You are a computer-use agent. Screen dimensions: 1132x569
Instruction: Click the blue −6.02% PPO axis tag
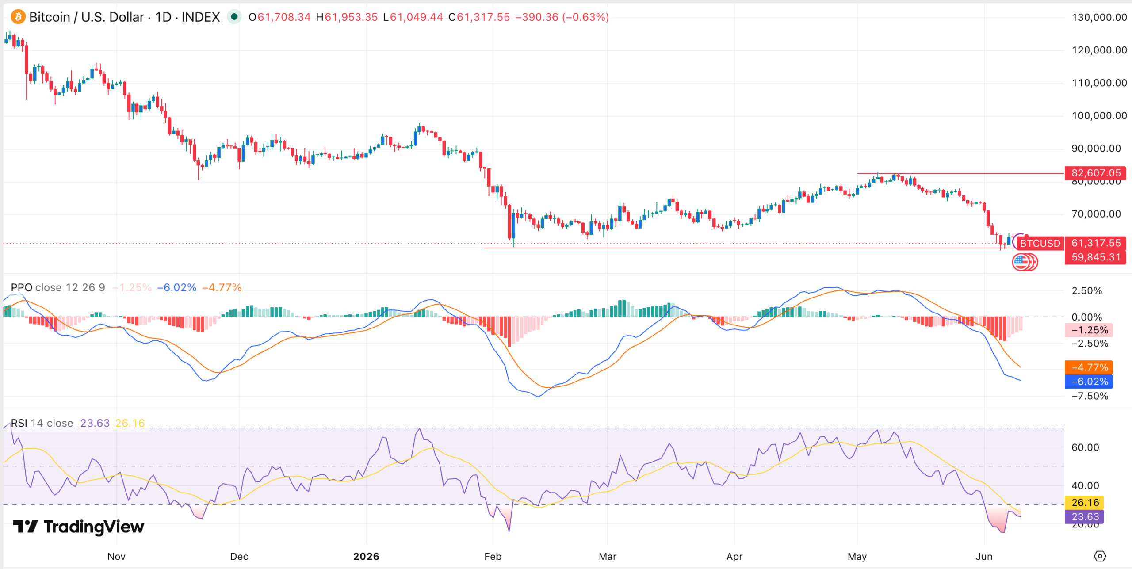tap(1089, 381)
